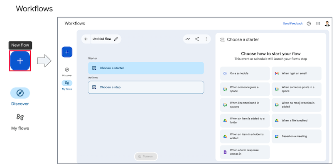Viewport: 334px width, 165px height.
Task: Choose When a file is edited starter
Action: (297, 121)
